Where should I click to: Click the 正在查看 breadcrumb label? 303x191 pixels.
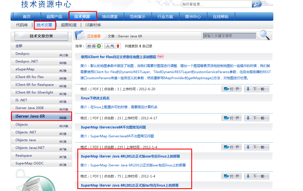(x=94, y=36)
